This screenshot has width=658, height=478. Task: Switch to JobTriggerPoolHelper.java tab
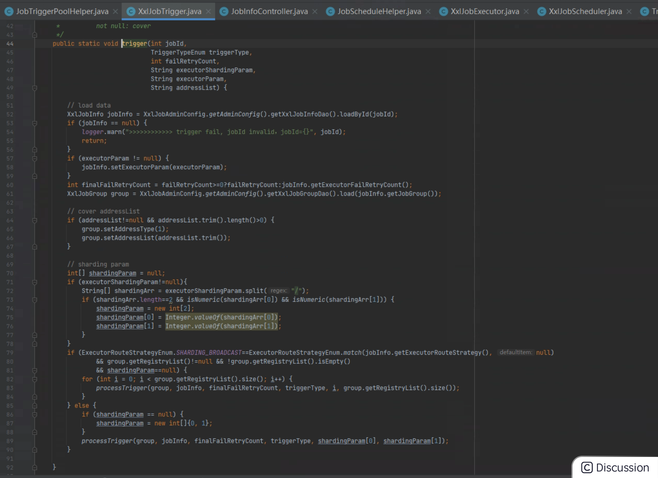[x=62, y=12]
